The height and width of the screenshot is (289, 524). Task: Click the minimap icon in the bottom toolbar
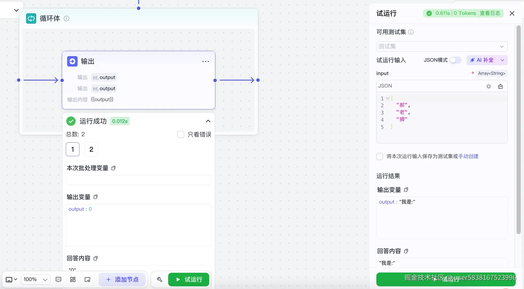[87, 279]
